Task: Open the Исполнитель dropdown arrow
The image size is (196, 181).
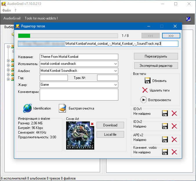Action: (x=116, y=64)
